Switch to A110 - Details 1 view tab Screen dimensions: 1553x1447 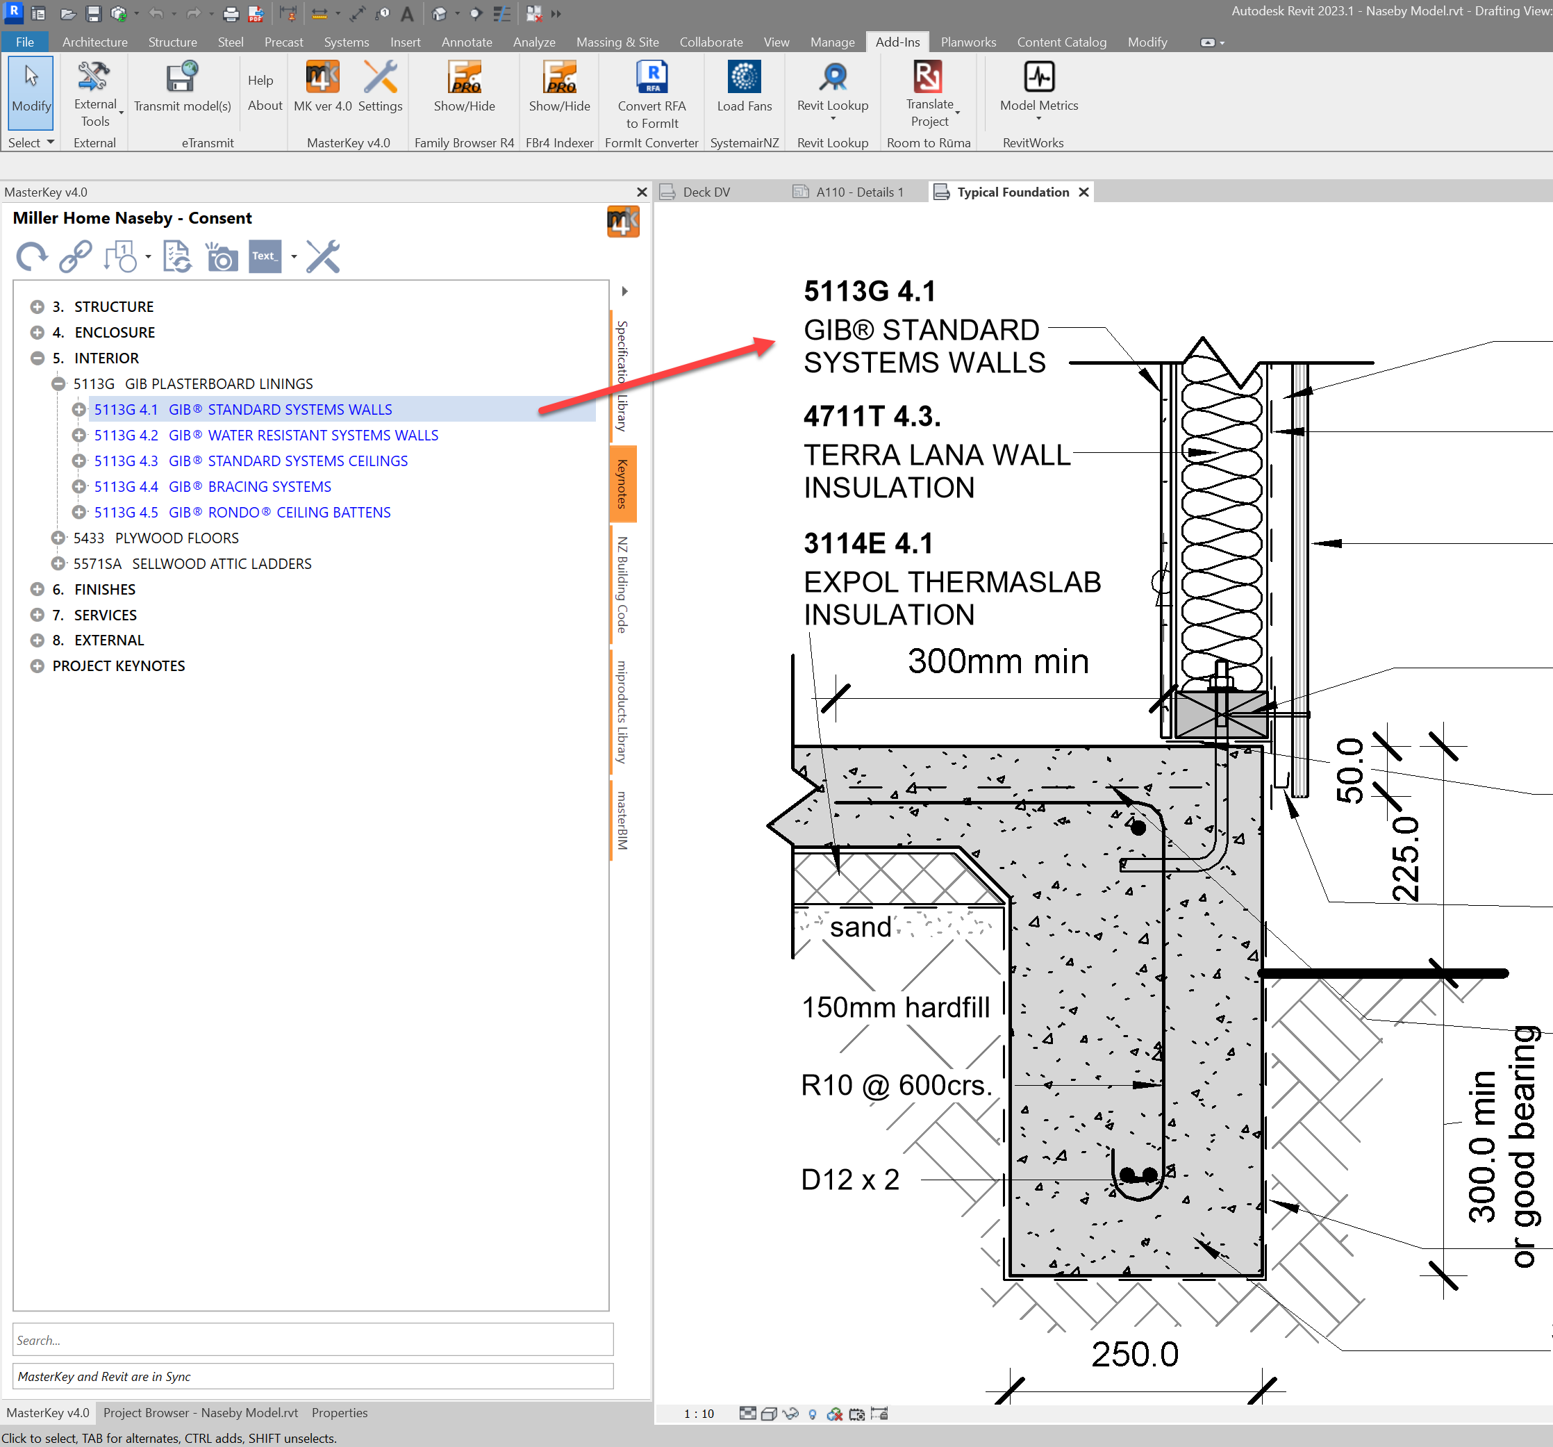(x=858, y=192)
